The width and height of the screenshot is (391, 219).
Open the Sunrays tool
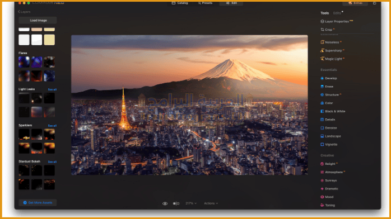(x=329, y=180)
